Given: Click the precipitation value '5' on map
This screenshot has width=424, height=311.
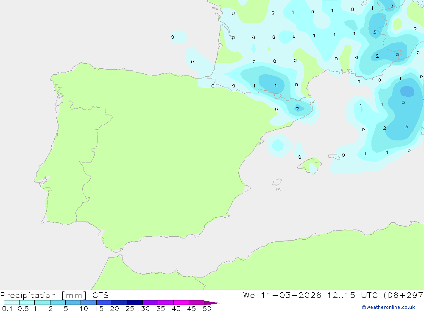Looking at the screenshot, I should click(398, 54).
